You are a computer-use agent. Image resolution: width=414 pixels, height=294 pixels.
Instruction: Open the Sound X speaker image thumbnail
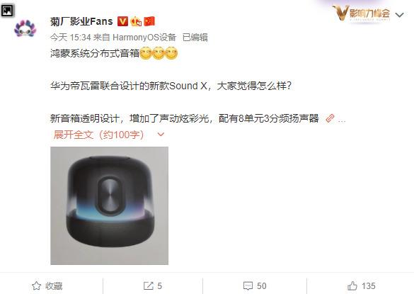coord(109,205)
